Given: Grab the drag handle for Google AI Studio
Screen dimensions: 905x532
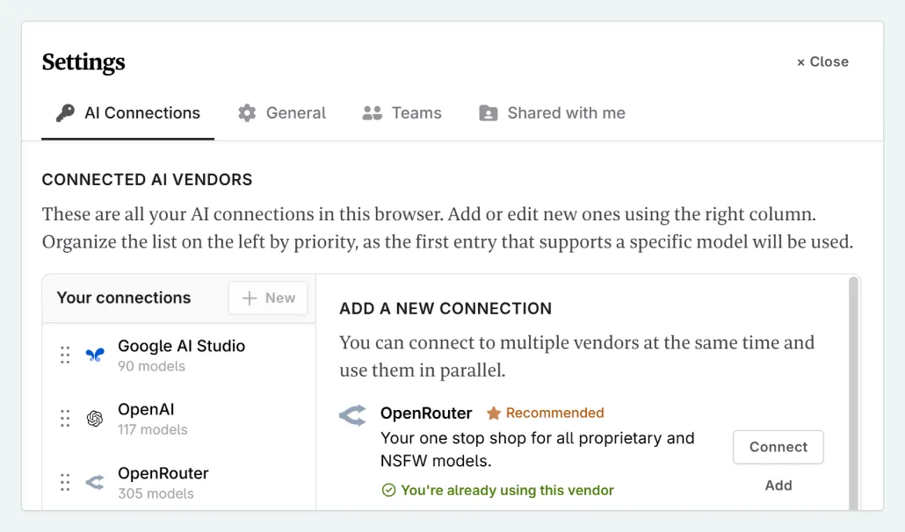Looking at the screenshot, I should (65, 355).
